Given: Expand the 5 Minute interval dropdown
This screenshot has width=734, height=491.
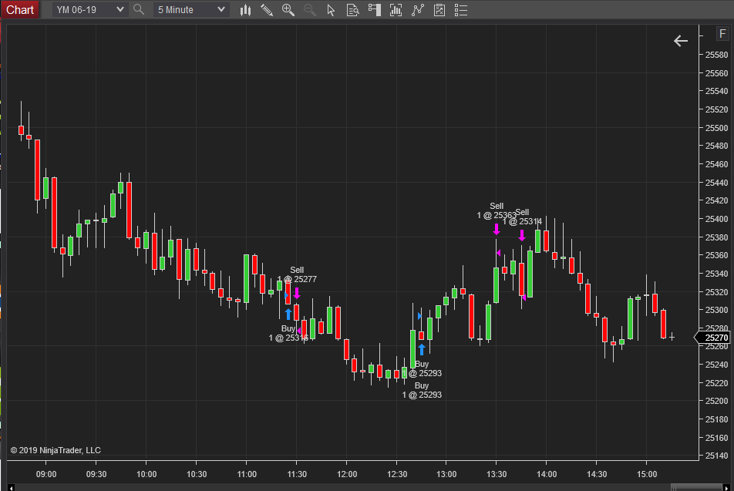Looking at the screenshot, I should tap(191, 10).
